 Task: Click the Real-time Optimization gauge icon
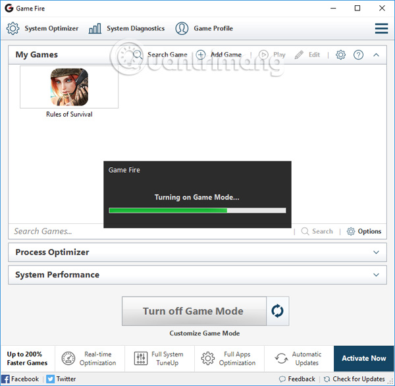coord(68,358)
